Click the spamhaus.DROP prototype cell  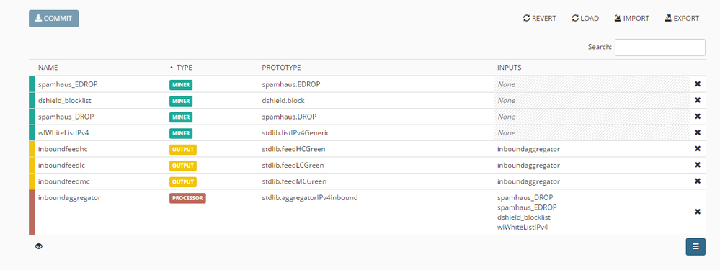pyautogui.click(x=289, y=117)
